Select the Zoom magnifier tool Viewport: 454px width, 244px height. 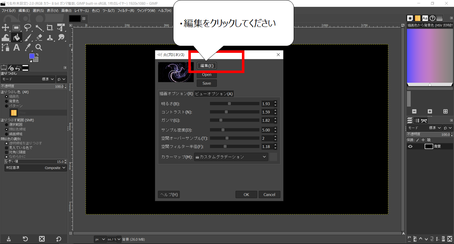coord(39,47)
